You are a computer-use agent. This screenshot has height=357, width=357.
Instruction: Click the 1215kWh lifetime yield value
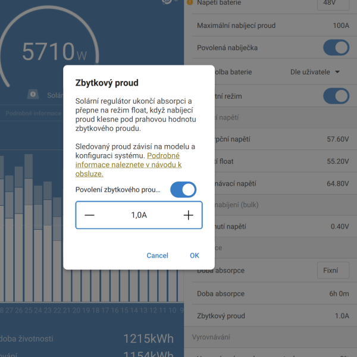148,339
